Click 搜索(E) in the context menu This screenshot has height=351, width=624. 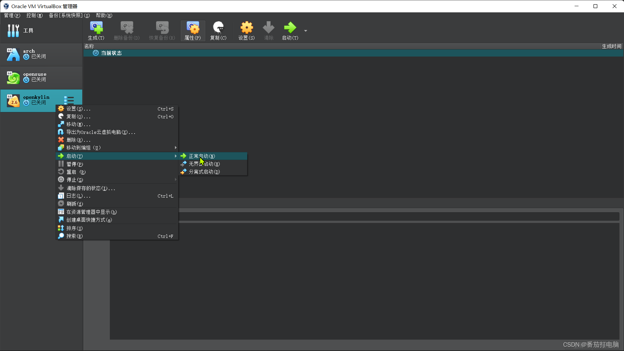point(117,236)
